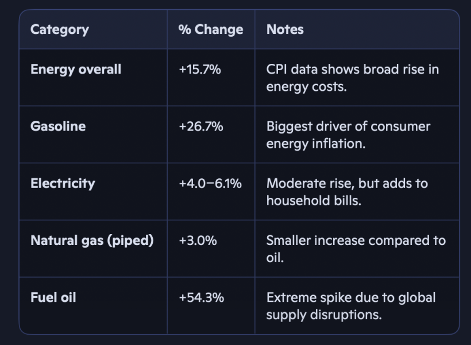Click the +4.0–6.1% range value
This screenshot has width=471, height=345.
coord(210,183)
